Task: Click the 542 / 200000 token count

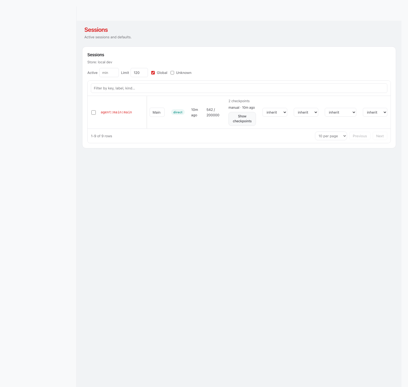Action: coord(213,113)
